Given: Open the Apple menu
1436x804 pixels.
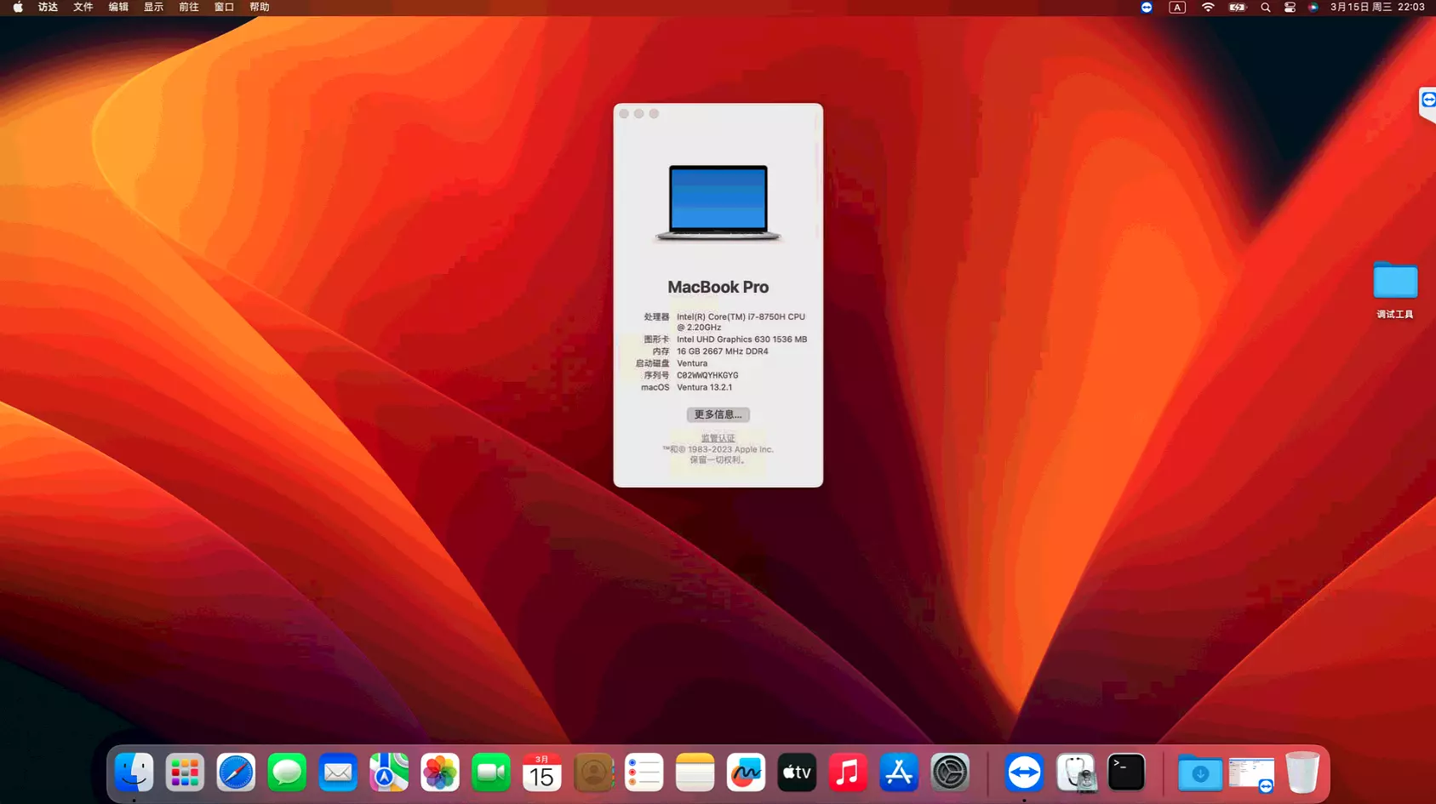Looking at the screenshot, I should pyautogui.click(x=18, y=8).
